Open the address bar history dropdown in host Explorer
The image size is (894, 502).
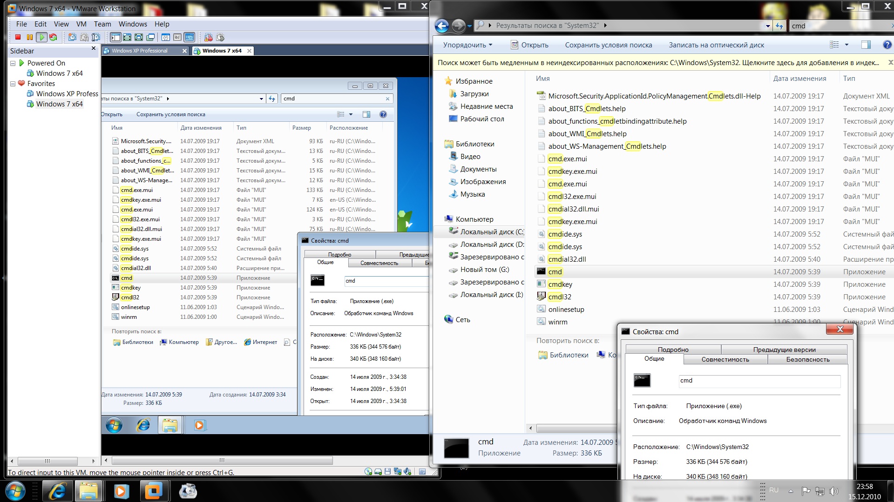pyautogui.click(x=768, y=26)
